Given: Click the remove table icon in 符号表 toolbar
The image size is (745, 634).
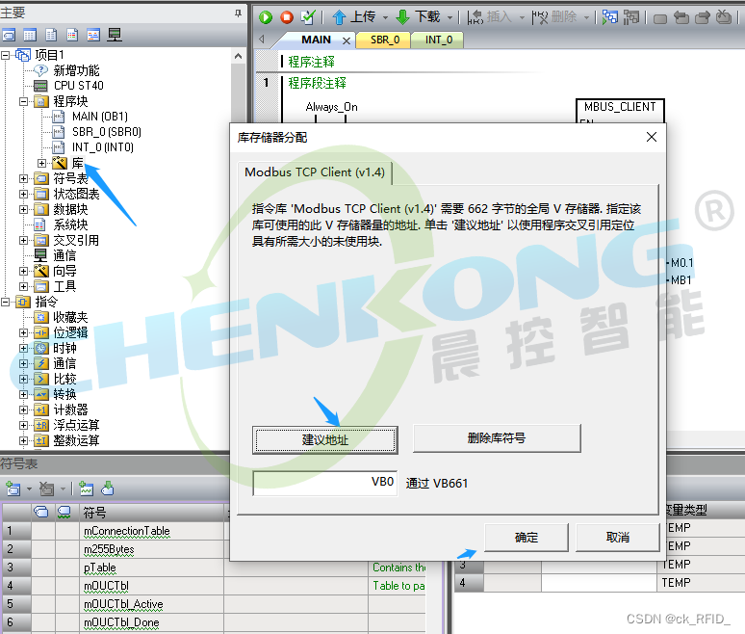Looking at the screenshot, I should tap(46, 489).
